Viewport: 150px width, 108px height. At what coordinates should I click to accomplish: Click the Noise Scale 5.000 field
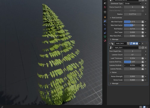coord(133,80)
